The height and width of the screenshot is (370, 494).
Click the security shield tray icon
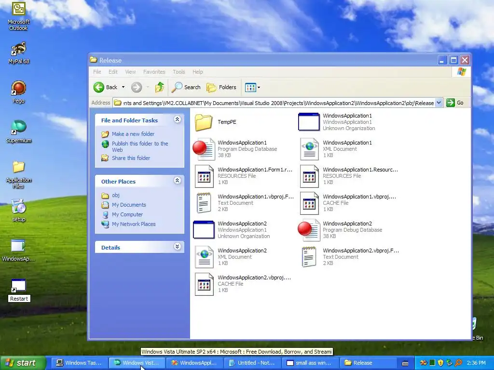(441, 363)
